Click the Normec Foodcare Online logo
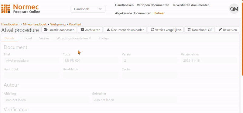This screenshot has height=113, width=243. (x=21, y=9)
